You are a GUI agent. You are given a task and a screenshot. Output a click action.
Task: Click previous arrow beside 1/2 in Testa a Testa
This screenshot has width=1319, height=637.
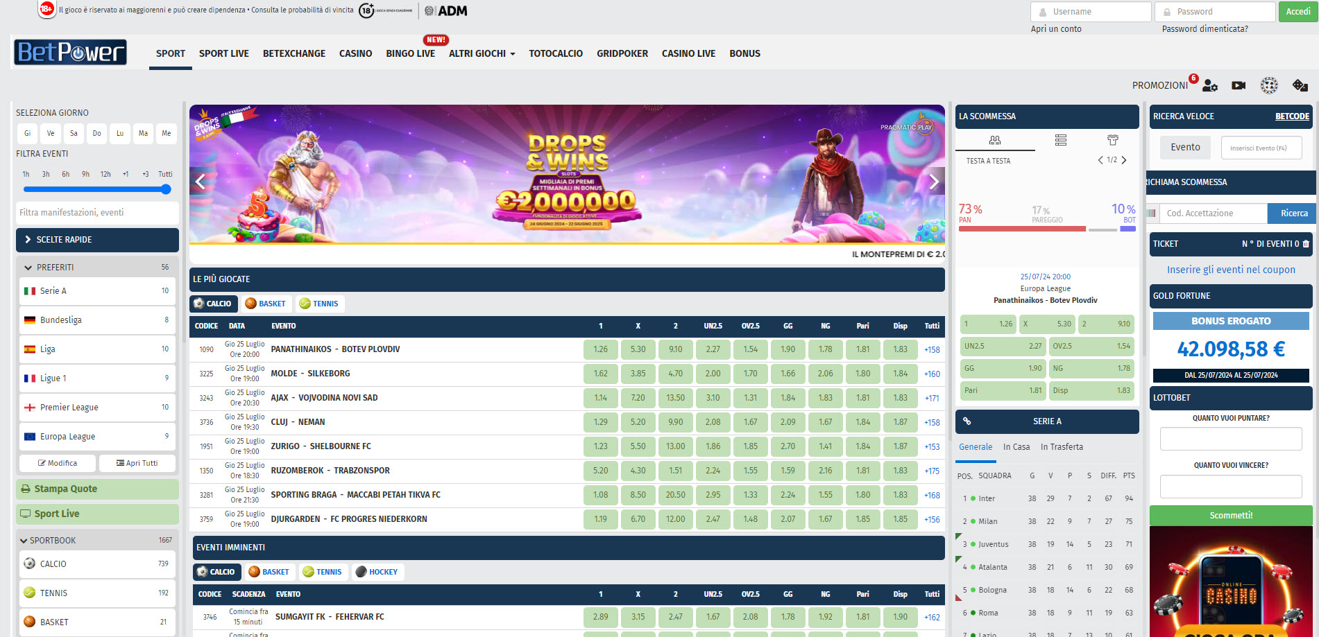pyautogui.click(x=1100, y=160)
